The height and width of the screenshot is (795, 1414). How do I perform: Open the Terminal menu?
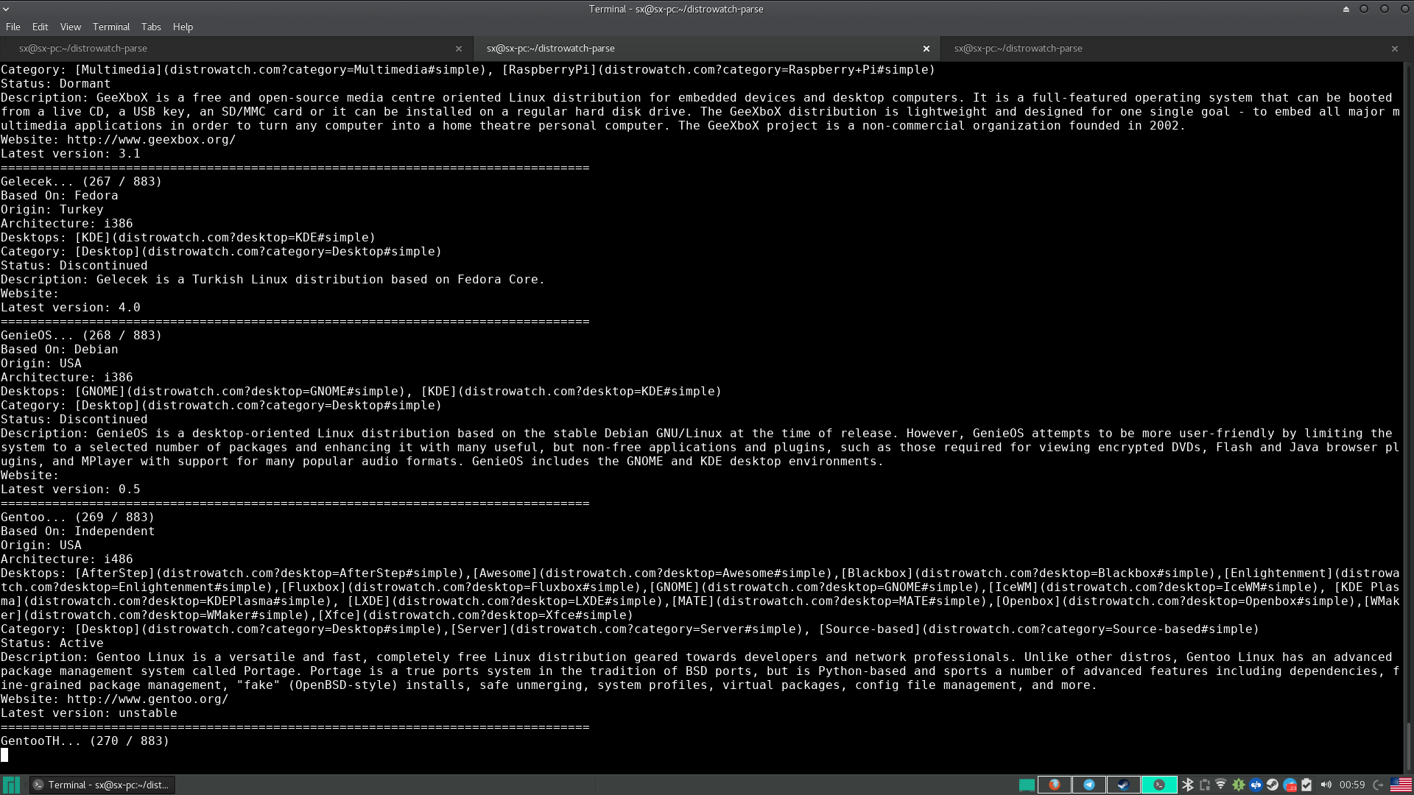point(111,26)
